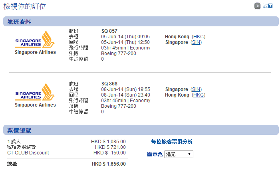Viewport: 280px width, 170px height.
Task: Open HKG airport link for SQ 868 arrival
Action: [x=199, y=95]
